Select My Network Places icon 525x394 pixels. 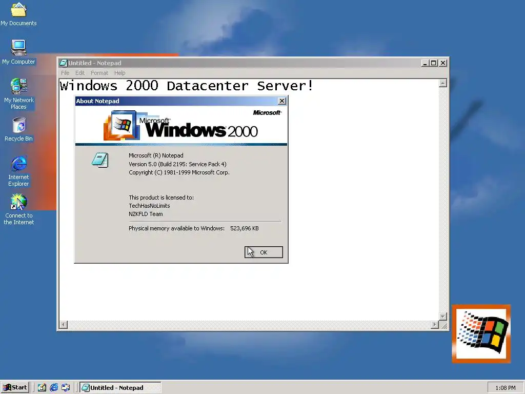[x=19, y=94]
